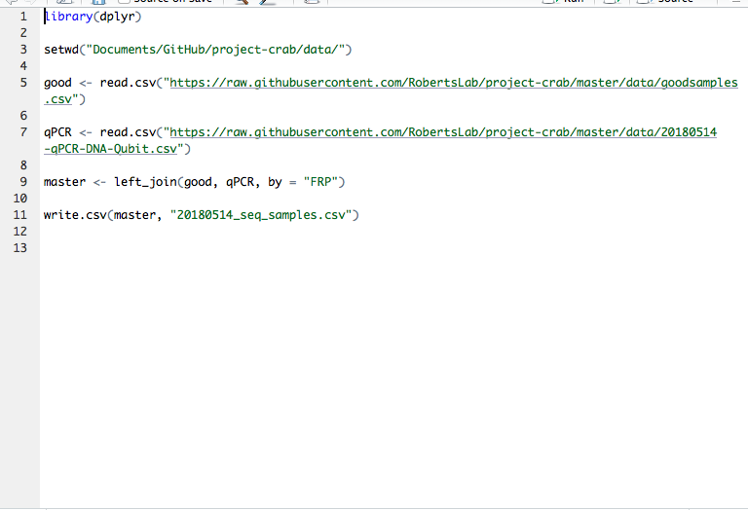Open the goodsamples.csv GitHub URL
748x510 pixels.
(x=453, y=83)
